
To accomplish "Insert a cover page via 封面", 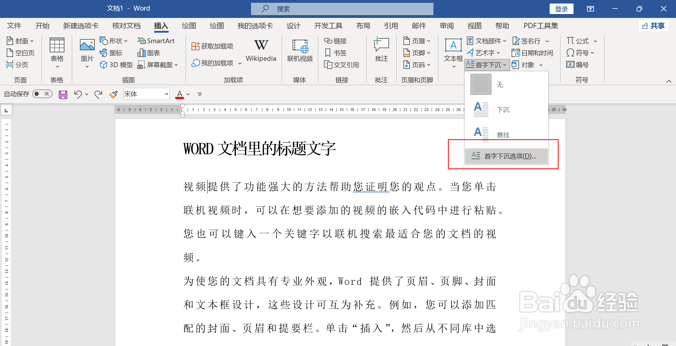I will [x=20, y=41].
